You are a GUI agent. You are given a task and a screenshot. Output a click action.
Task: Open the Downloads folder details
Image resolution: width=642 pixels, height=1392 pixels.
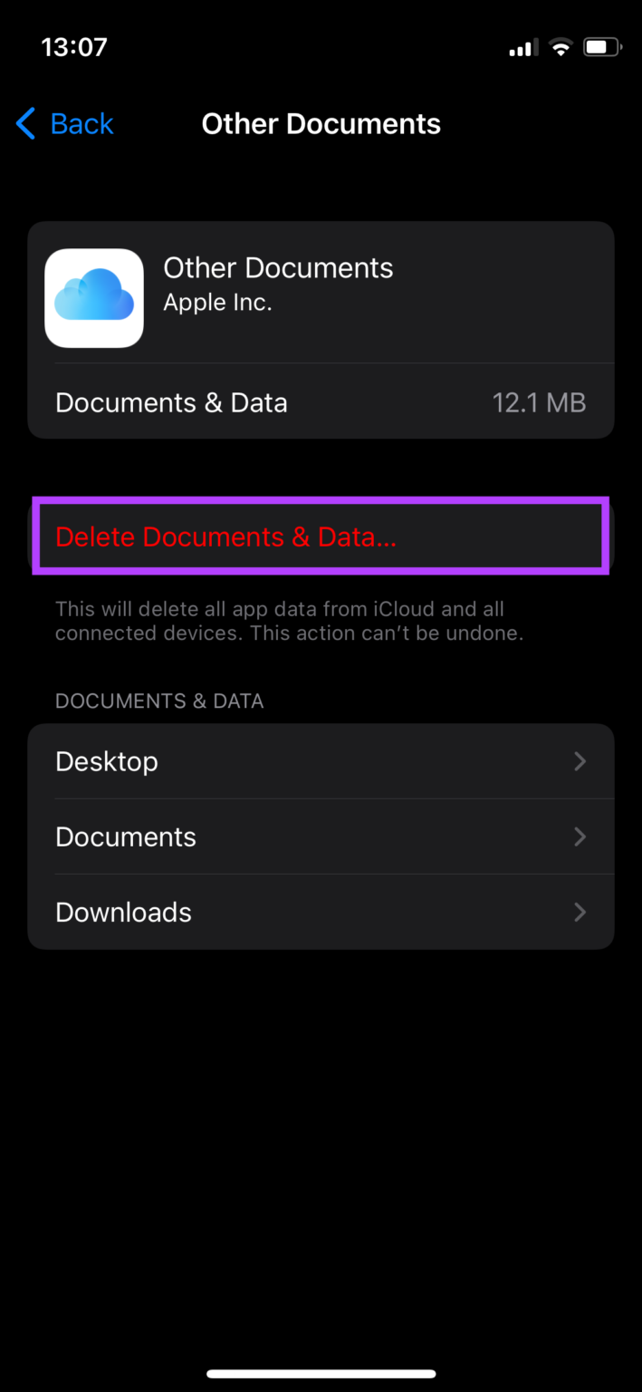321,912
